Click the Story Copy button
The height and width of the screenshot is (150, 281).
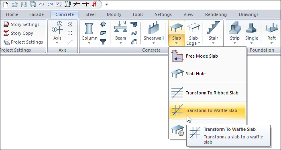pyautogui.click(x=18, y=33)
